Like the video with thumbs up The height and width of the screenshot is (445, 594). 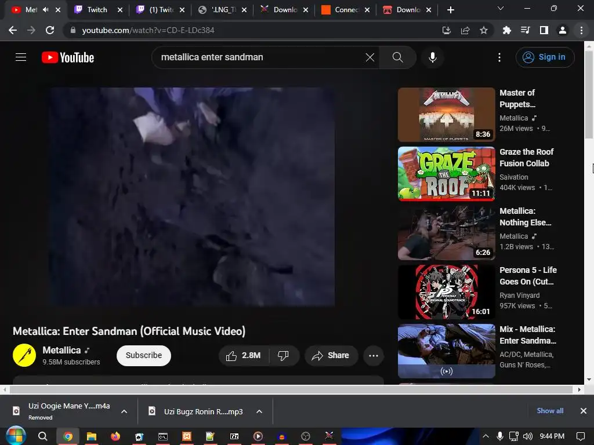[x=244, y=355]
